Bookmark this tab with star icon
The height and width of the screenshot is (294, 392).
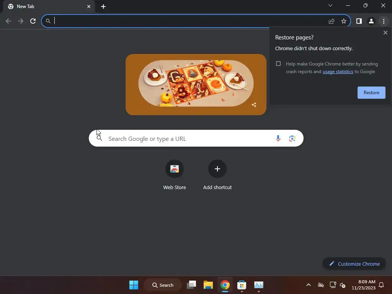[344, 21]
